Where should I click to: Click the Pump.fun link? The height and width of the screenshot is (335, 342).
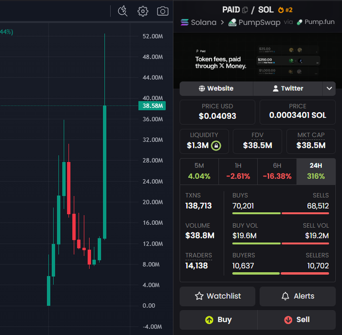coord(319,22)
